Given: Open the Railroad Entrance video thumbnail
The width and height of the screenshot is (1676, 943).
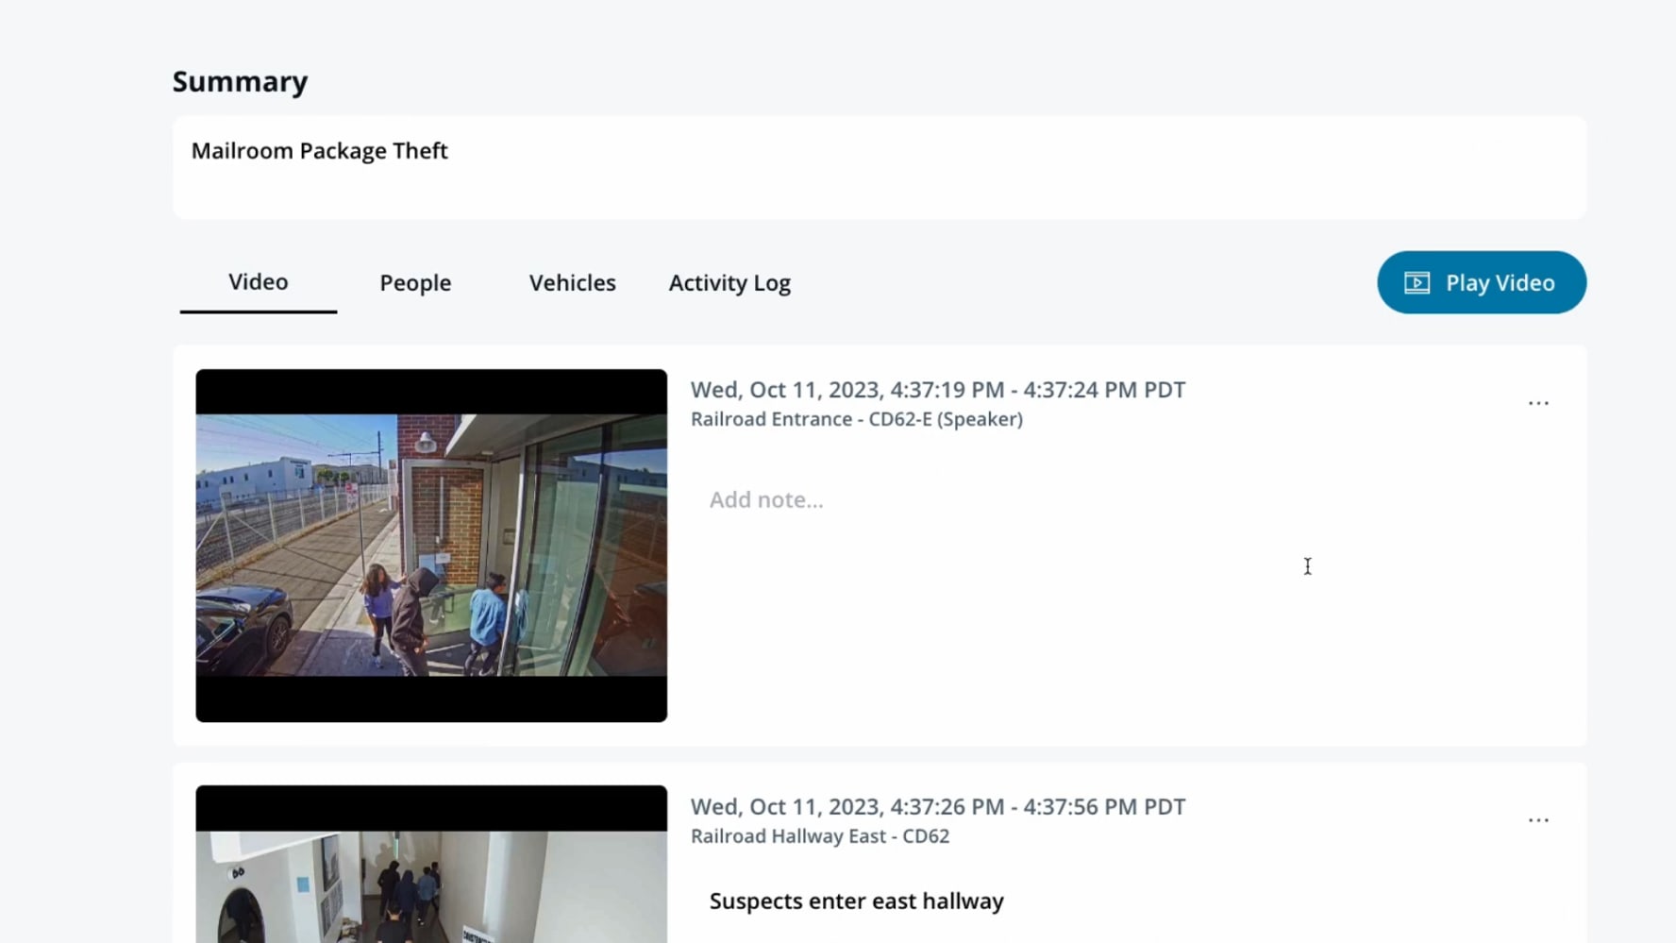Looking at the screenshot, I should [x=431, y=545].
